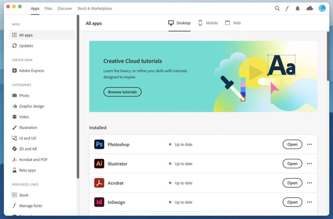Switch to the Apps top tab
Screen dimensions: 333x219
35,8
